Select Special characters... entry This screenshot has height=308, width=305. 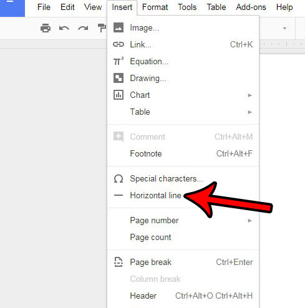click(x=183, y=178)
